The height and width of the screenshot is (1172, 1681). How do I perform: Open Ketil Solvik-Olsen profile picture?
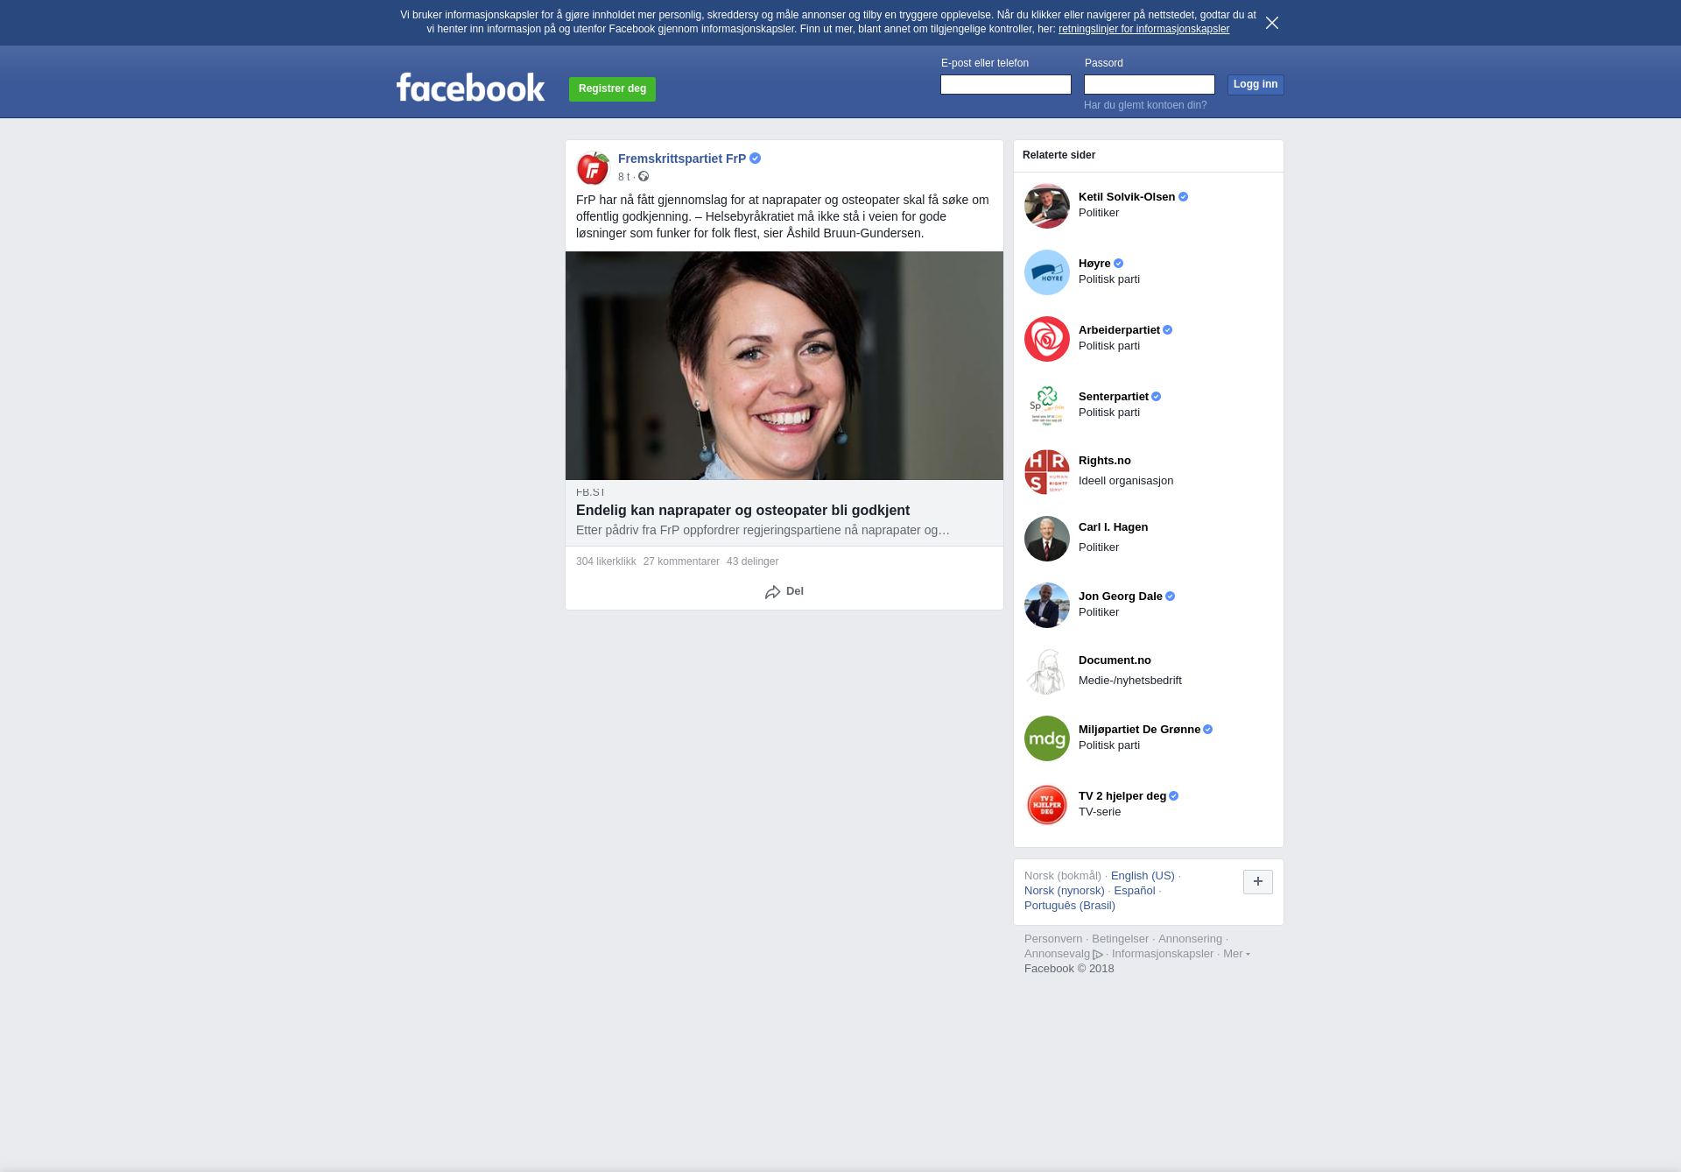(1047, 206)
